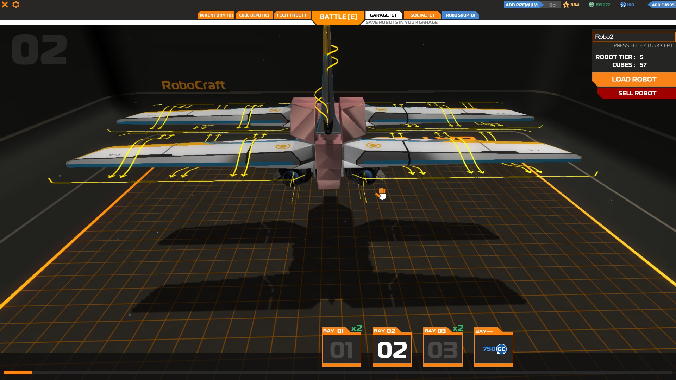Click the blue GC currency icon

click(x=623, y=5)
